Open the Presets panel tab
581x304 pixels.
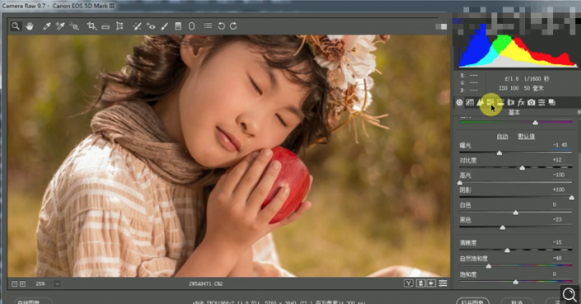pos(541,102)
